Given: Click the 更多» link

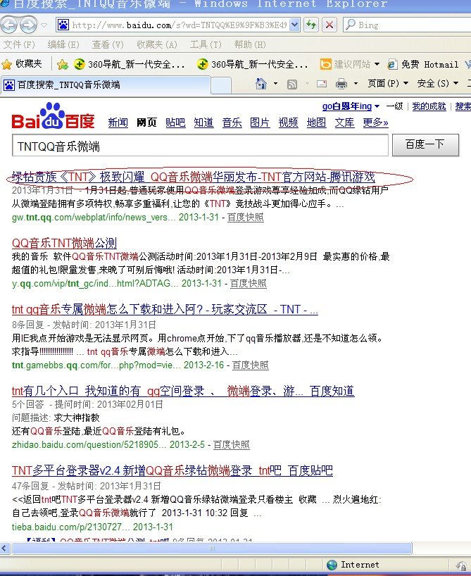Looking at the screenshot, I should pos(375,123).
